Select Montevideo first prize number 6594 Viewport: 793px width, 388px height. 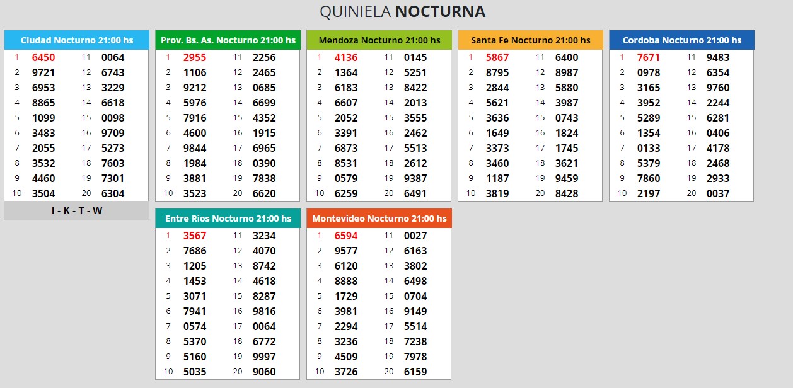346,236
